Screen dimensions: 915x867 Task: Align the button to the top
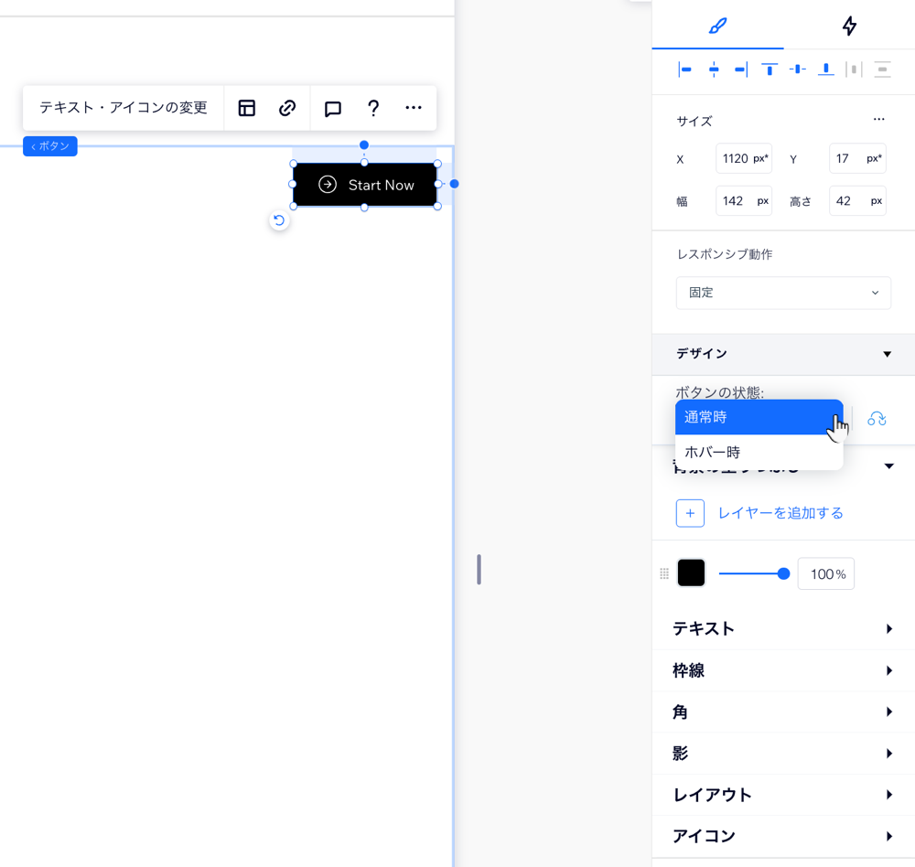(770, 70)
